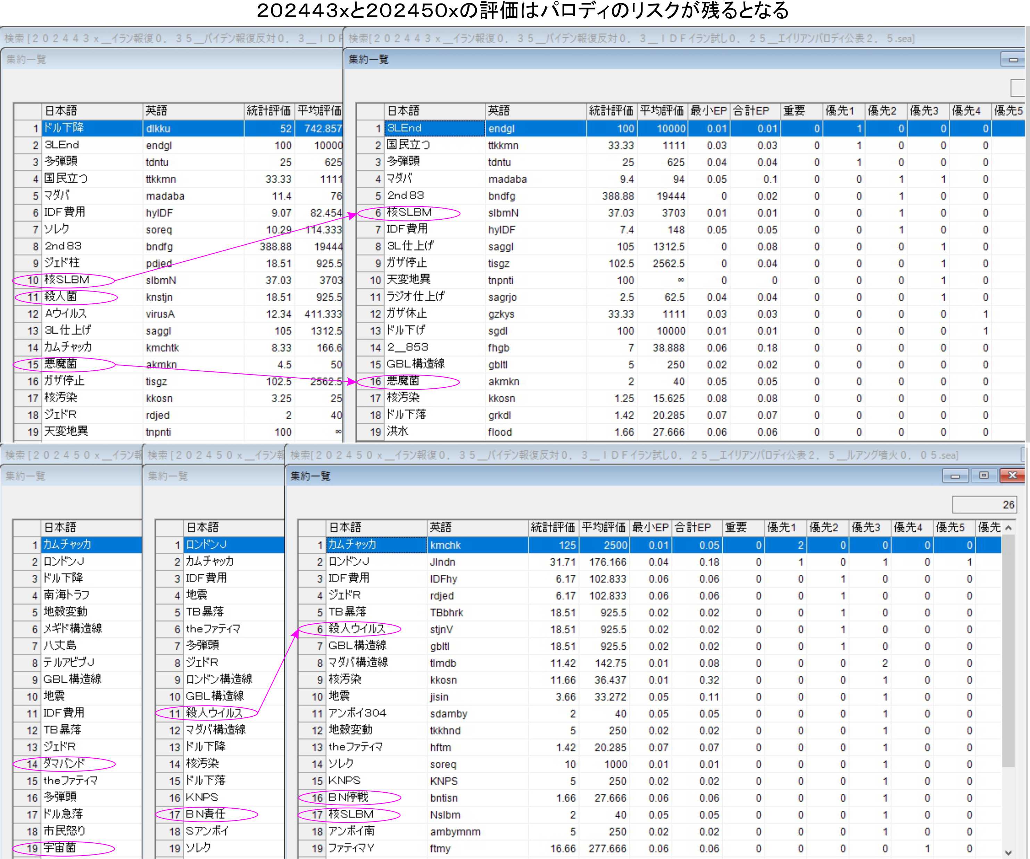The width and height of the screenshot is (1030, 859).
Task: Click the code Jlndn
Action: click(442, 562)
